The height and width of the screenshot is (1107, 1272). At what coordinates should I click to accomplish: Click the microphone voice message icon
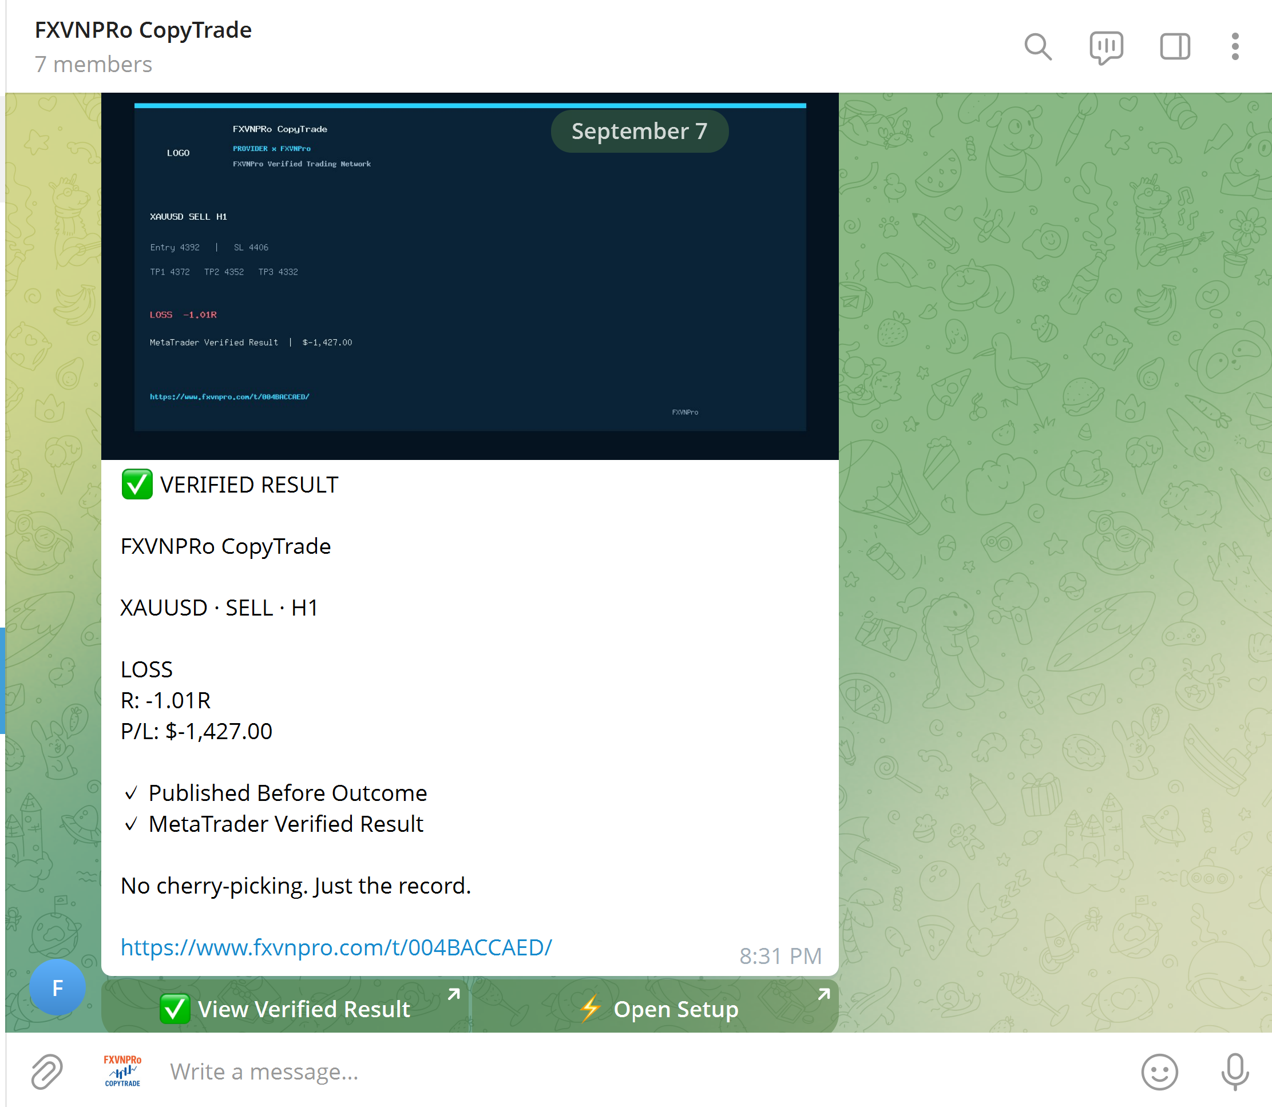click(x=1235, y=1071)
